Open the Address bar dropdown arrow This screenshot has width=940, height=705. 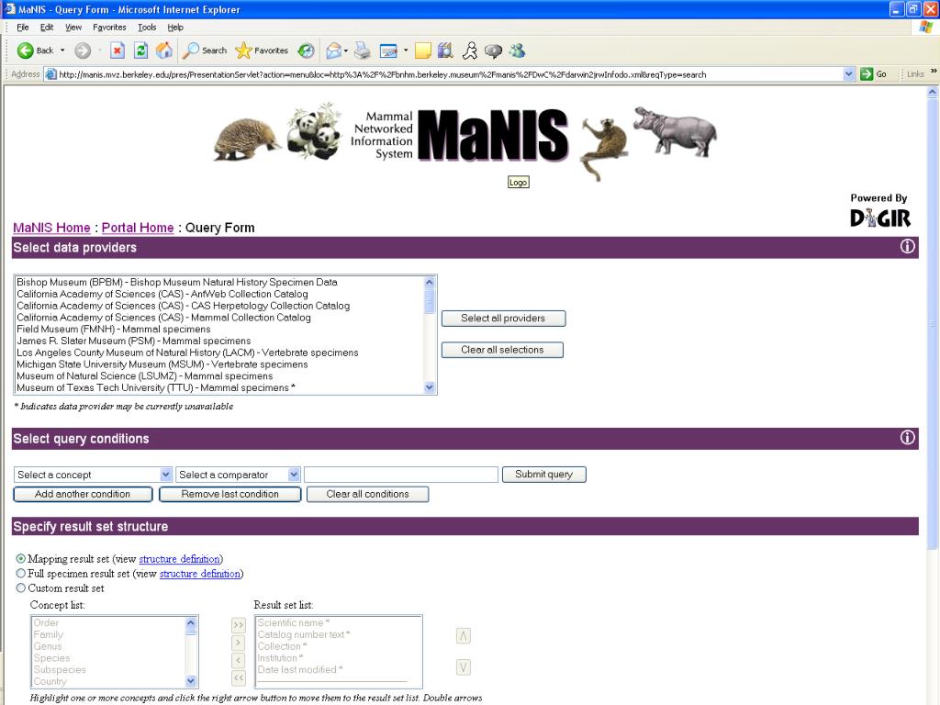(x=849, y=74)
